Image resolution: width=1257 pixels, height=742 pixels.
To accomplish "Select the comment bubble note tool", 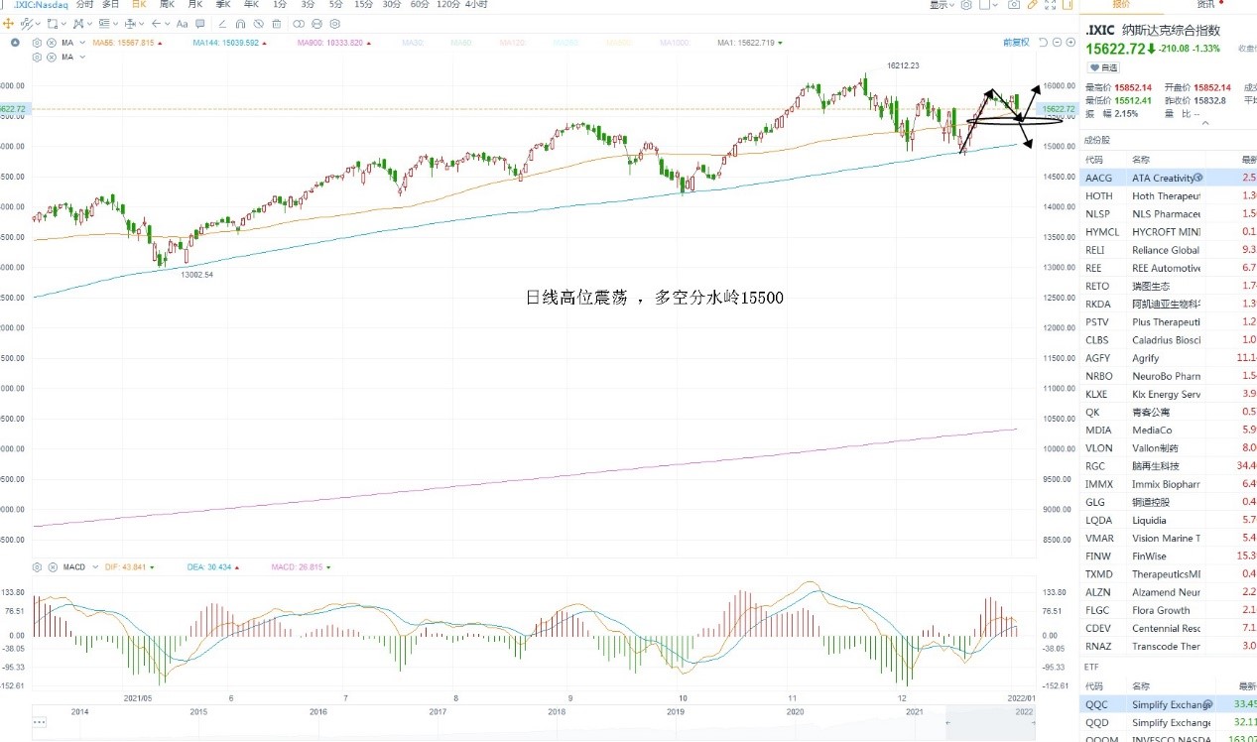I will [199, 24].
